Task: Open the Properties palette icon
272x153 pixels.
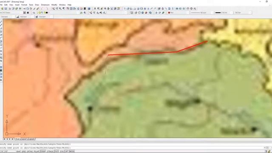Action: pos(68,8)
